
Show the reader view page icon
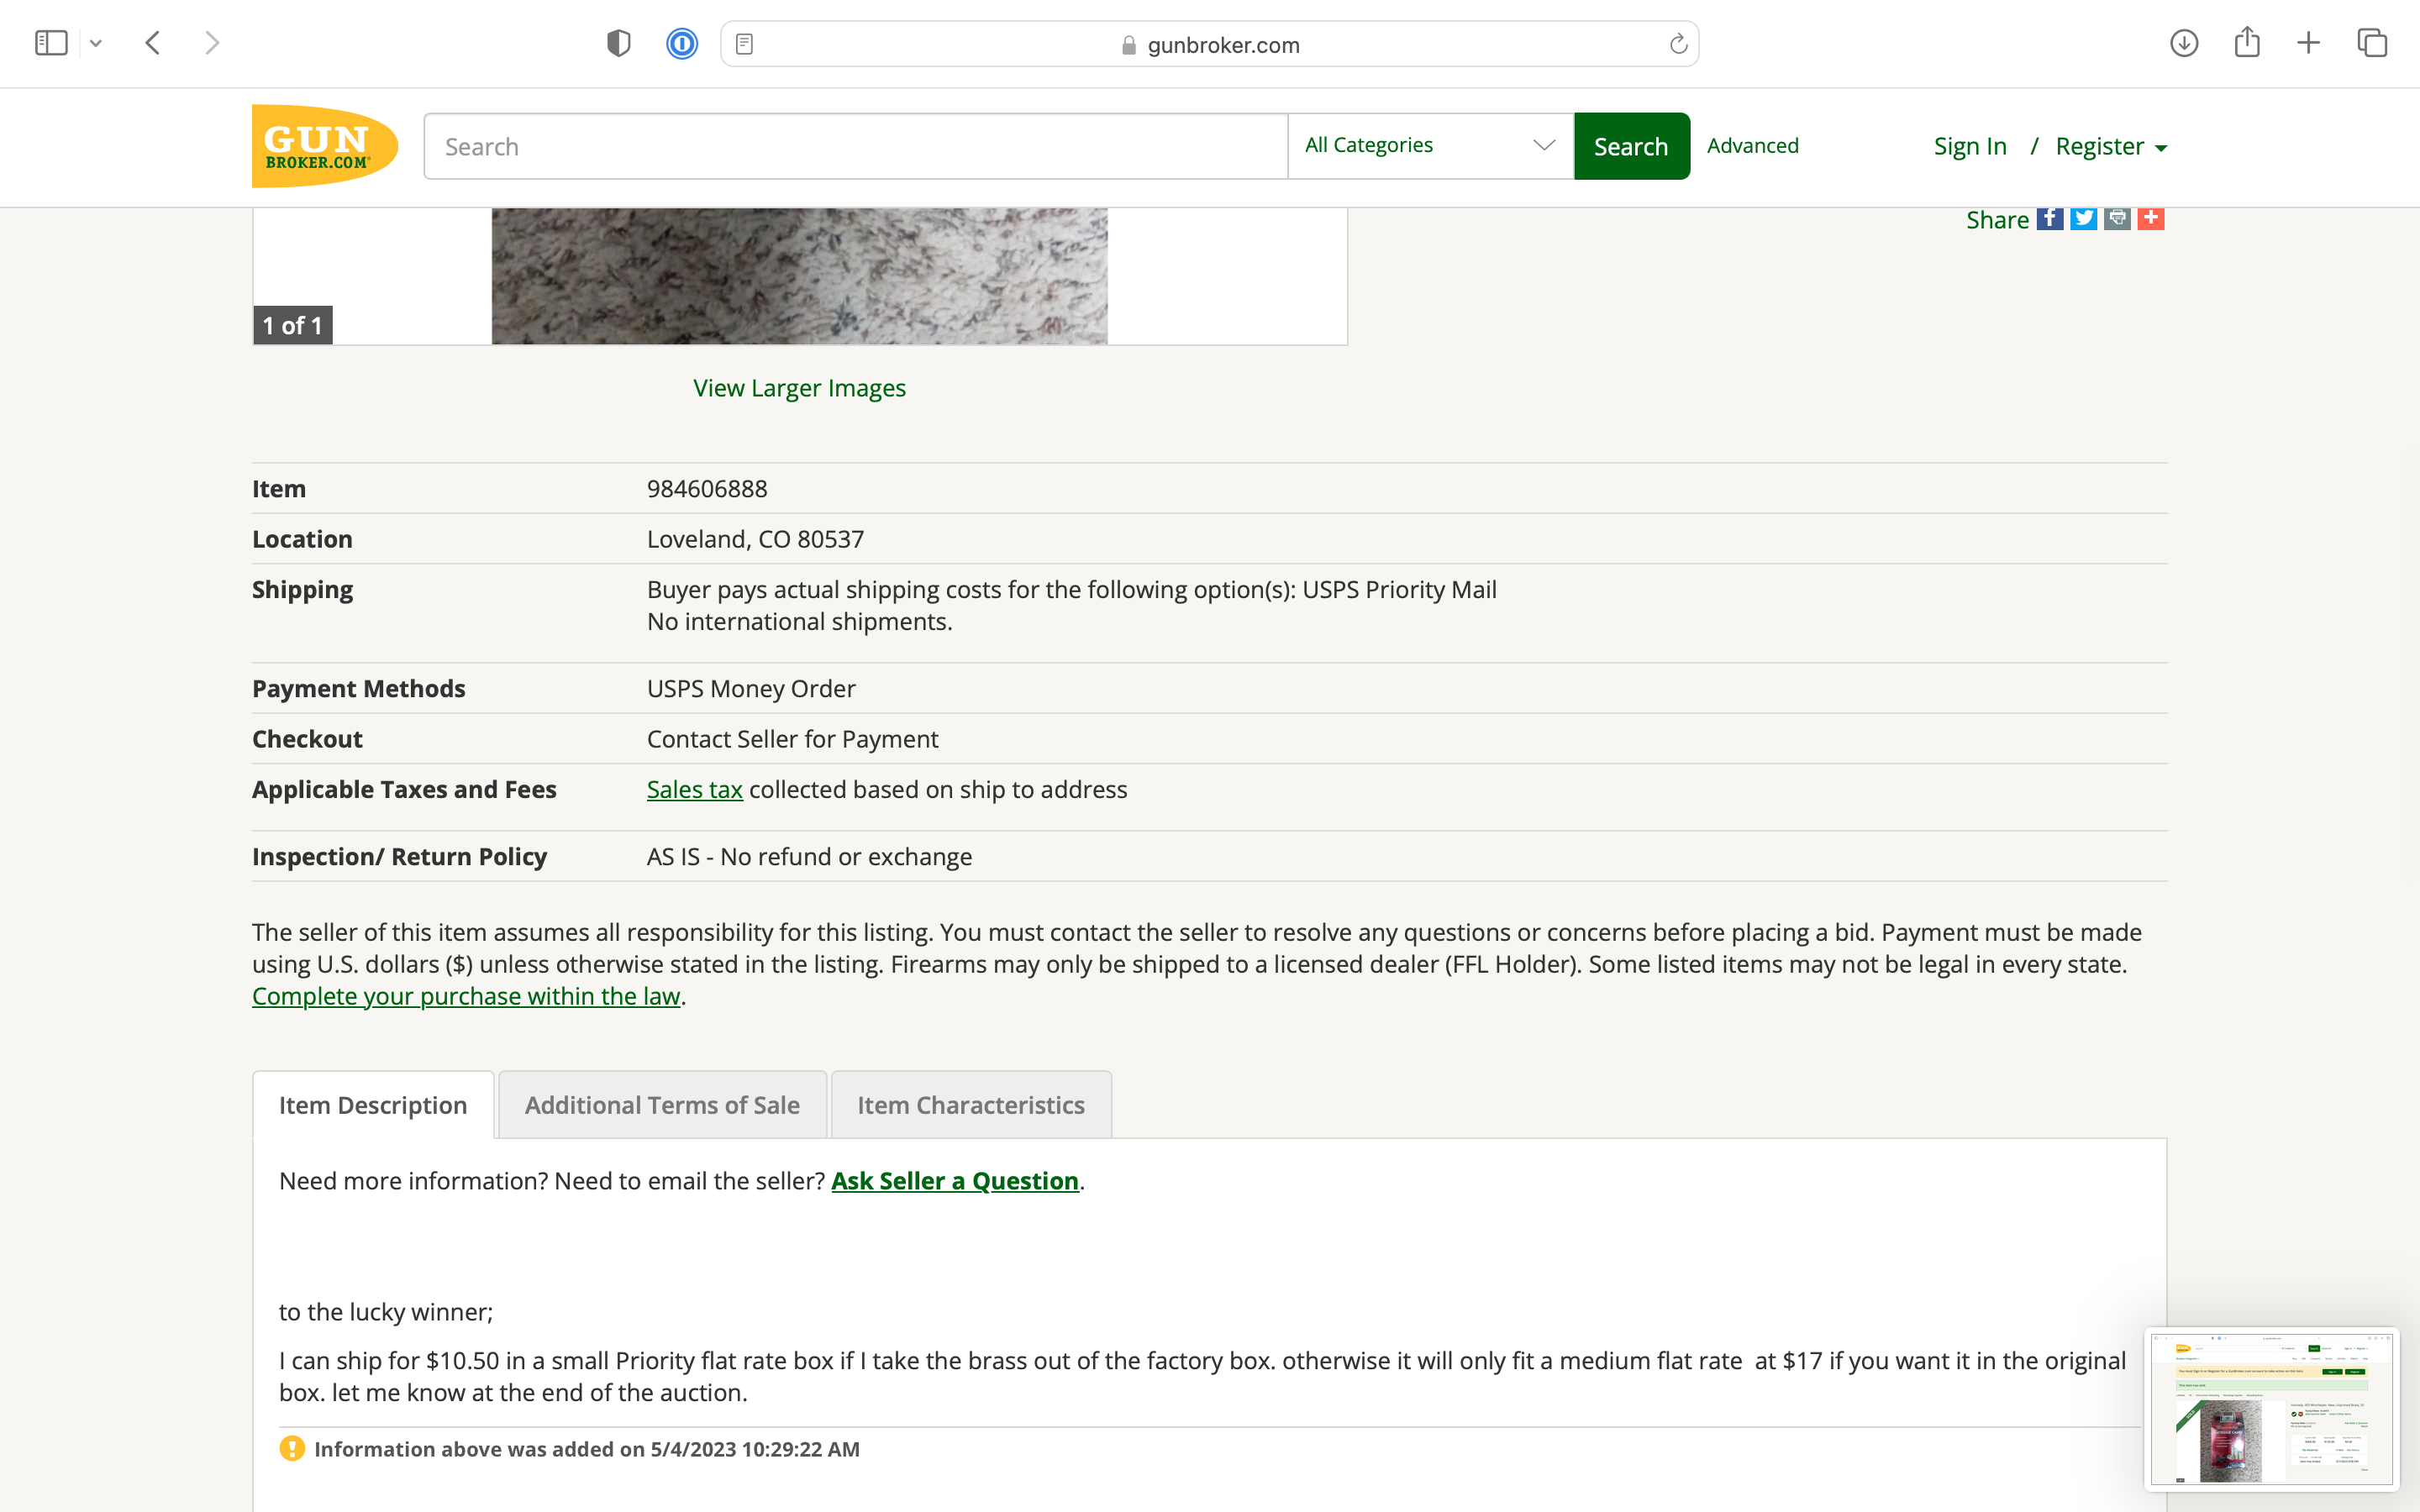click(x=744, y=44)
